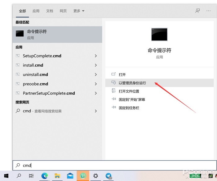
Task: Open uninstall.cmd result
Action: [57, 74]
